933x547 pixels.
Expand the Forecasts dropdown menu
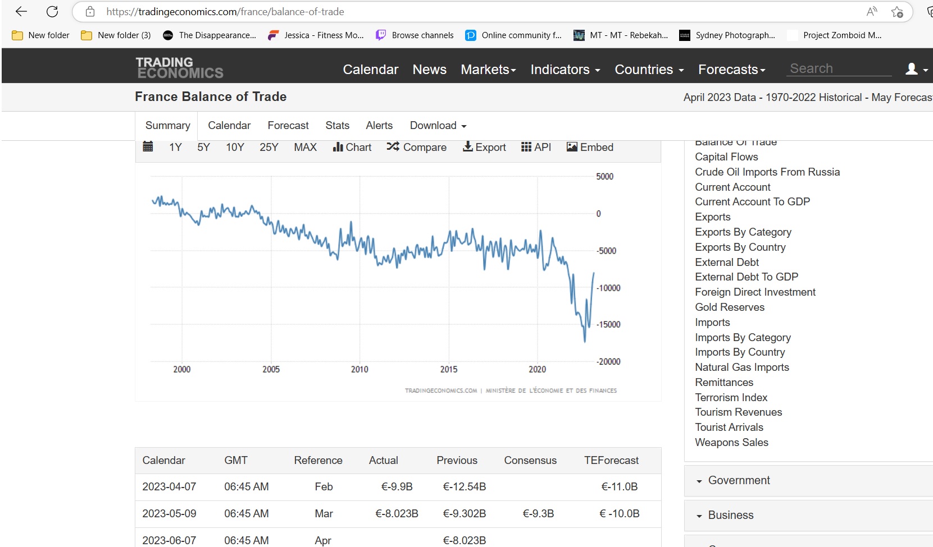coord(732,69)
